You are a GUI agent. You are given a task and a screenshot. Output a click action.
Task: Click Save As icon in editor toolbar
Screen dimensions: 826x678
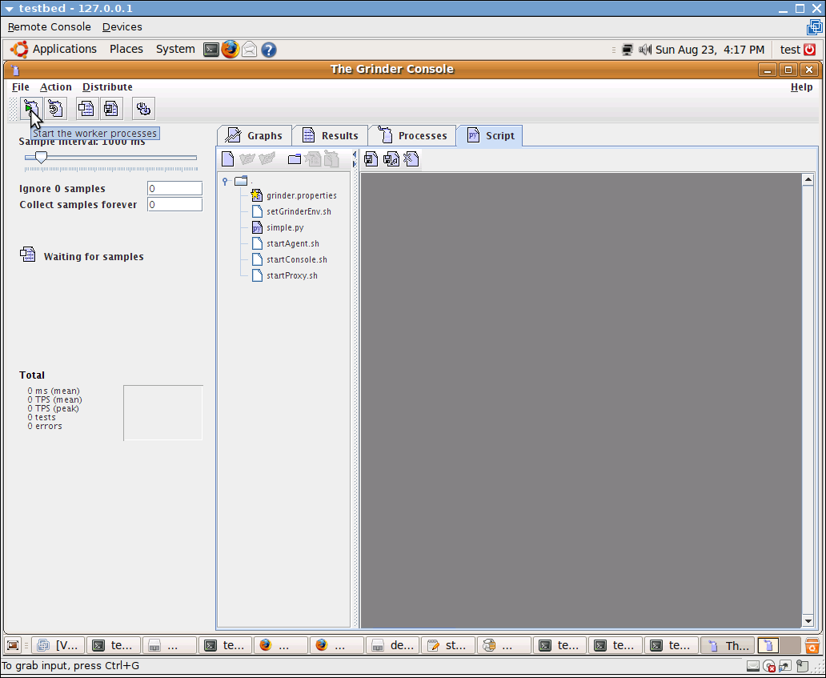pyautogui.click(x=391, y=158)
